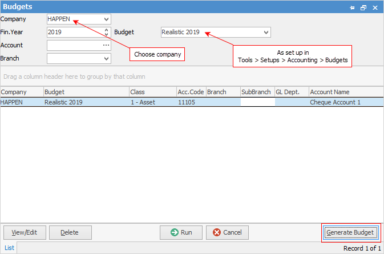Click the 1 - Asset class cell
The image size is (384, 254).
153,102
